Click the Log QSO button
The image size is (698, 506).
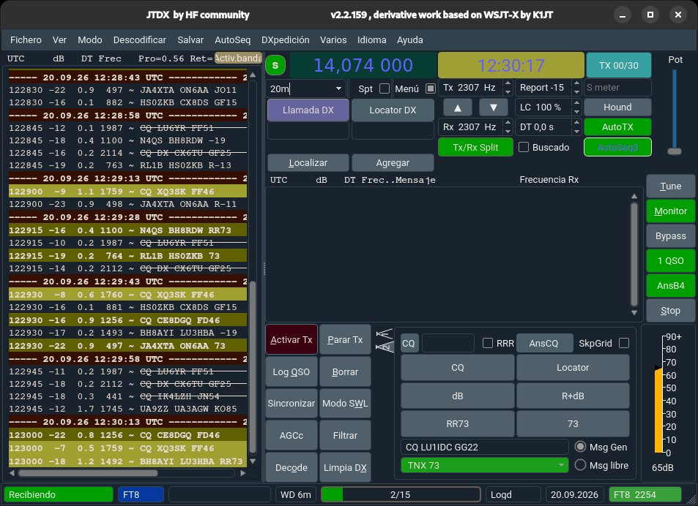point(292,372)
